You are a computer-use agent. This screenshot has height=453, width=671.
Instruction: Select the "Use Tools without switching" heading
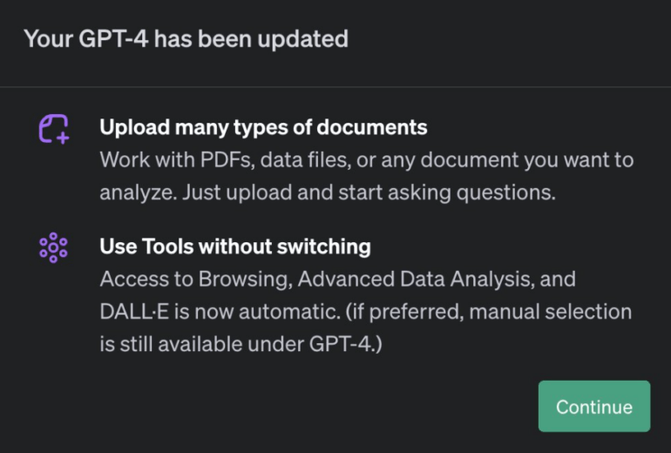pos(235,247)
